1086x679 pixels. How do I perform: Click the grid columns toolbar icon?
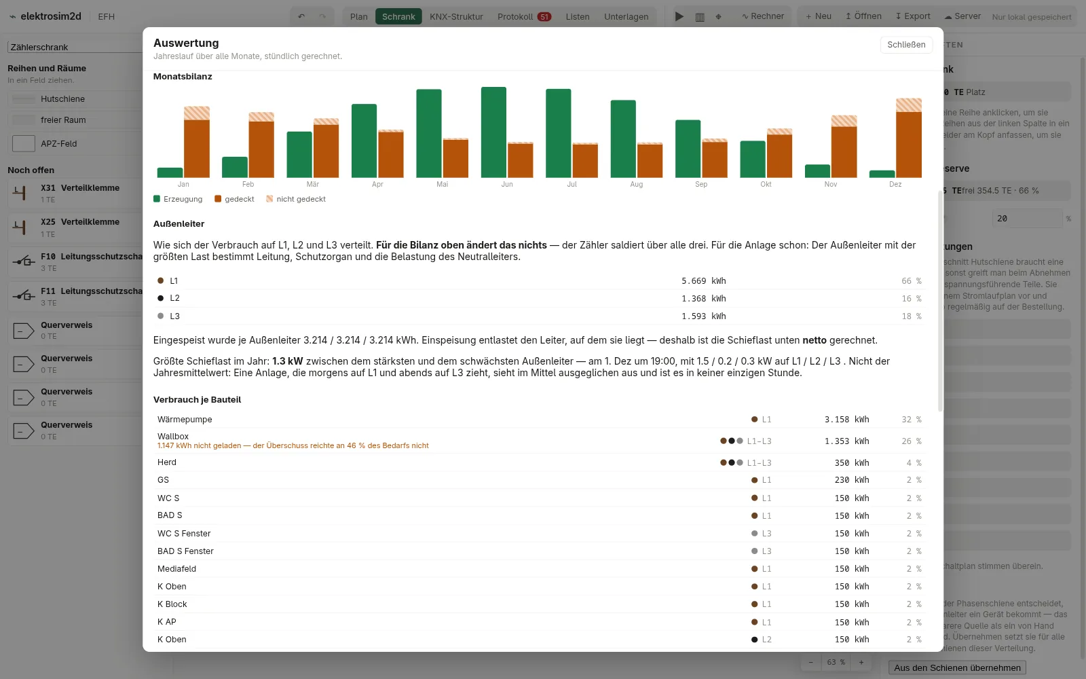click(x=700, y=16)
